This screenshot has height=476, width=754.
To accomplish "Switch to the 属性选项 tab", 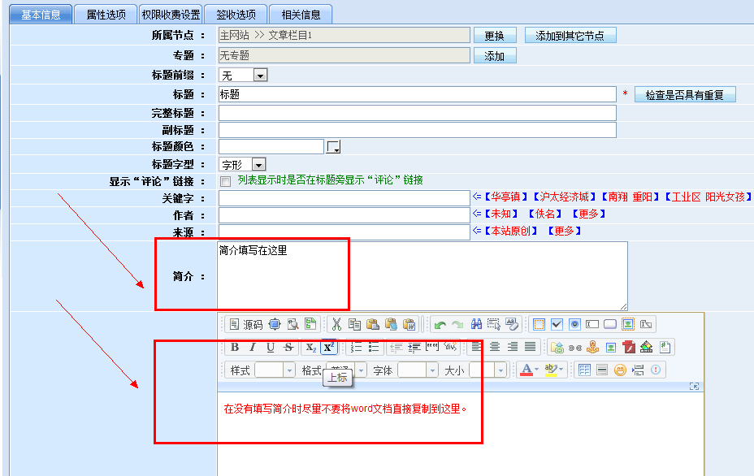I will point(106,14).
